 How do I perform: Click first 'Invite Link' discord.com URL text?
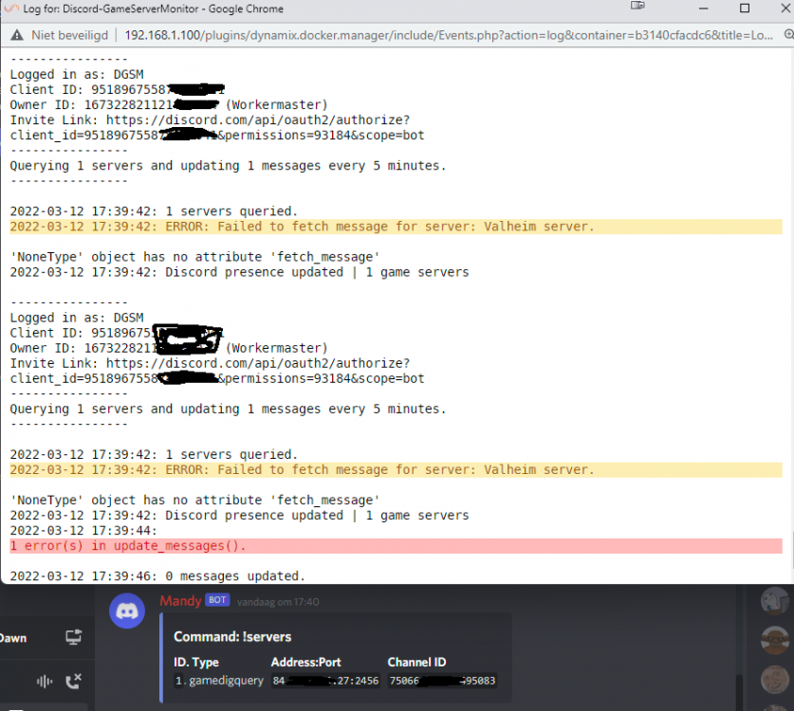pyautogui.click(x=258, y=120)
